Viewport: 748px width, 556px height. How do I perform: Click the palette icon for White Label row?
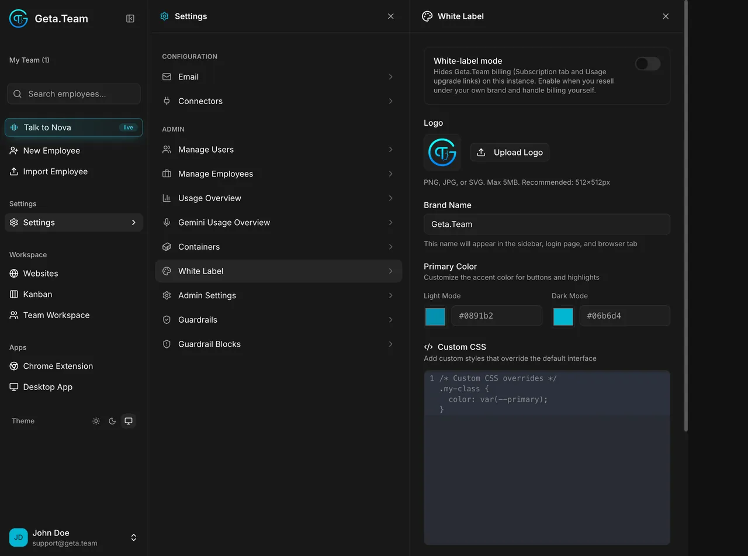[167, 271]
